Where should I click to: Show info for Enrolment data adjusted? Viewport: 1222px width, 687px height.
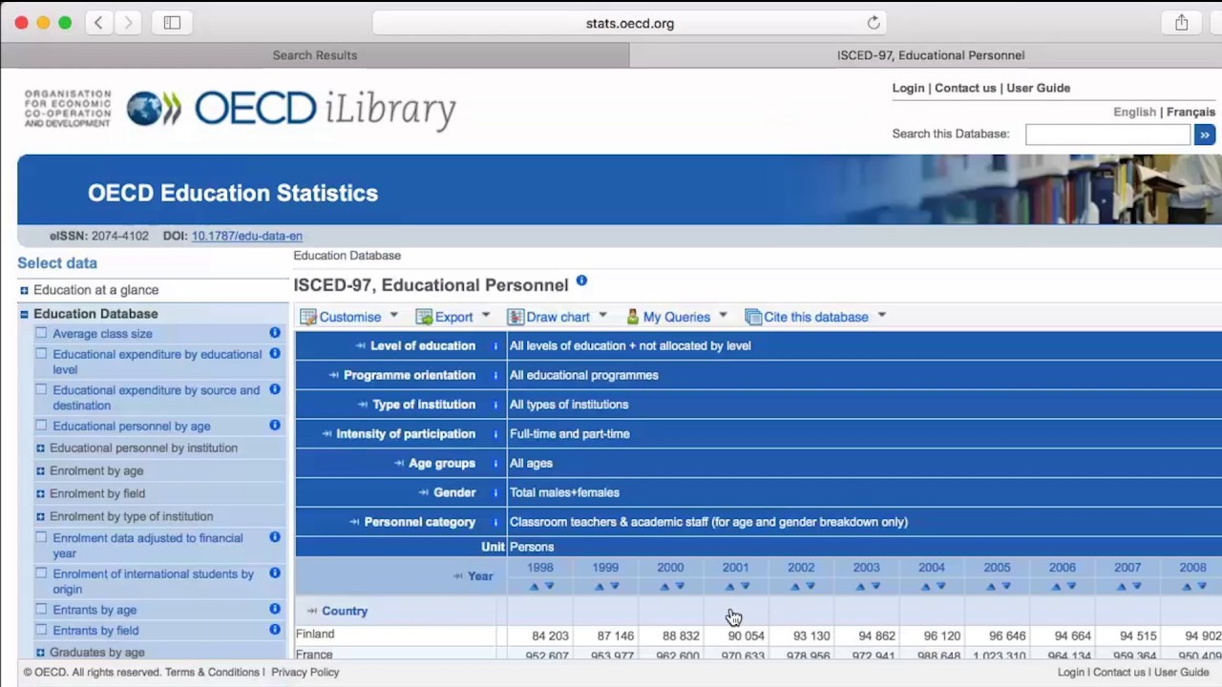pos(275,537)
